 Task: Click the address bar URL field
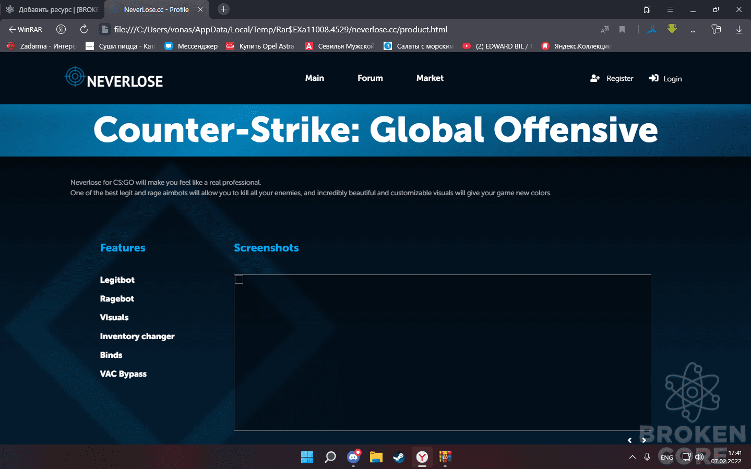[281, 29]
